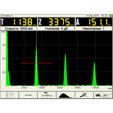Image resolution: width=113 pixels, height=113 pixels.
Task: Change the Накопление: 1 setting
Action: click(94, 29)
